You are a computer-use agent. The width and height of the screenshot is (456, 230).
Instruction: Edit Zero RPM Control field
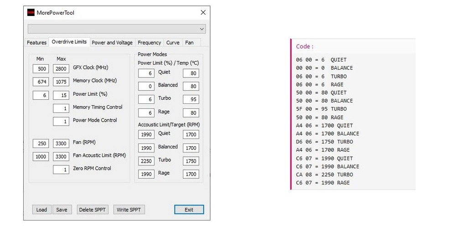[61, 169]
